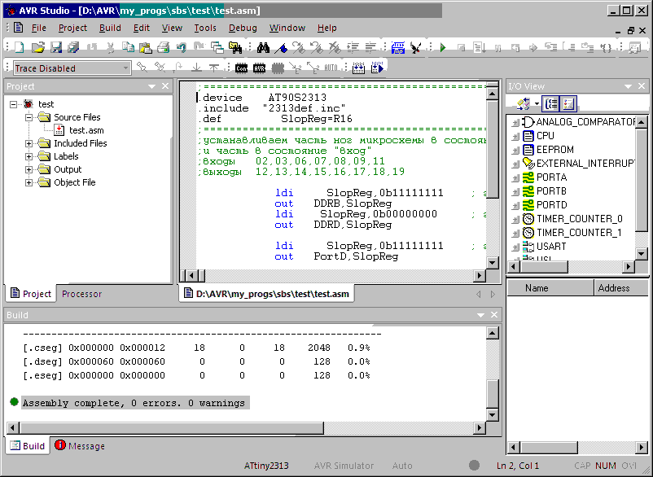
Task: Expand the Output folder
Action: click(28, 169)
